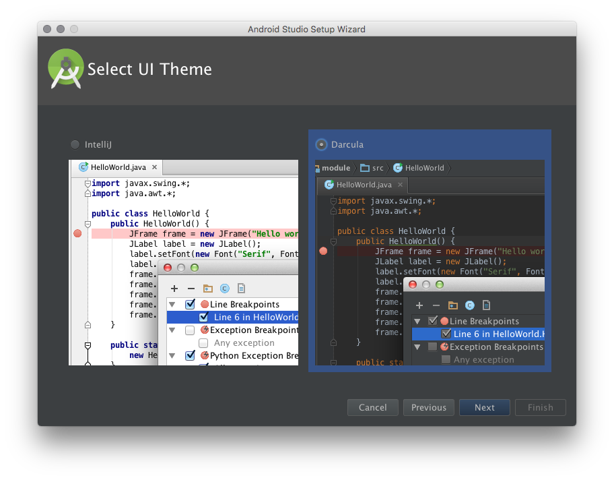This screenshot has height=480, width=614.
Task: Click the green zoom dot of IntelliJ preview dialog
Action: tap(194, 268)
